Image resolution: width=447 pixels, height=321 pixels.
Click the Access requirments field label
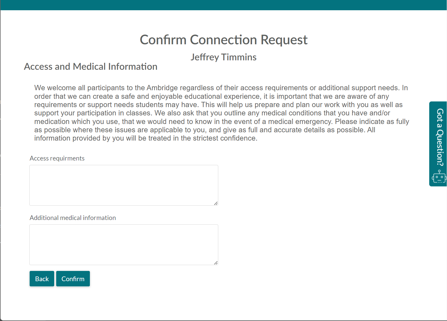pos(57,158)
